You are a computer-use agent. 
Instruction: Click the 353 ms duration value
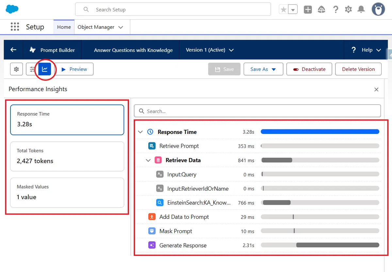click(246, 146)
